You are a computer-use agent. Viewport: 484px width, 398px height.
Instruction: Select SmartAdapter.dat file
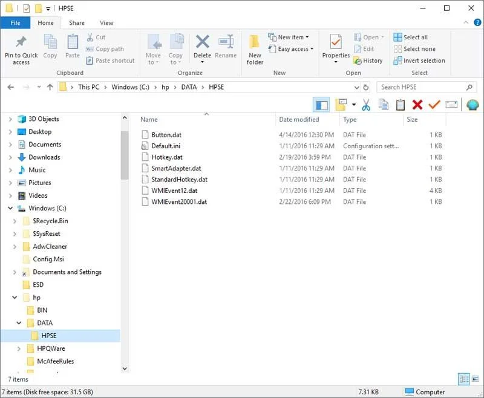pos(176,169)
